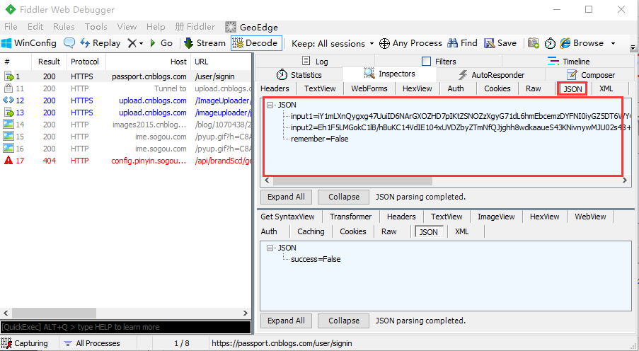
Task: Switch to the Filters tab
Action: pyautogui.click(x=439, y=61)
